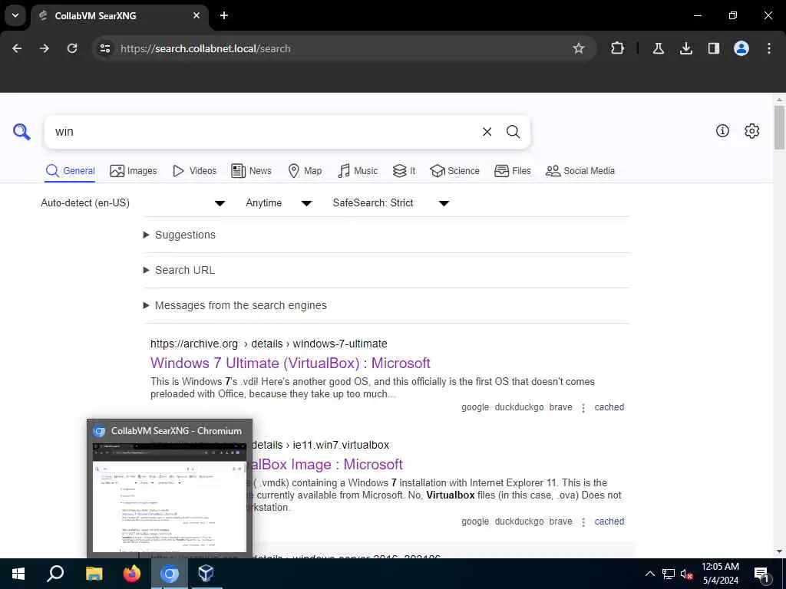Open Windows 7 Ultimate (VirtualBox) result
This screenshot has height=589, width=786.
point(290,363)
